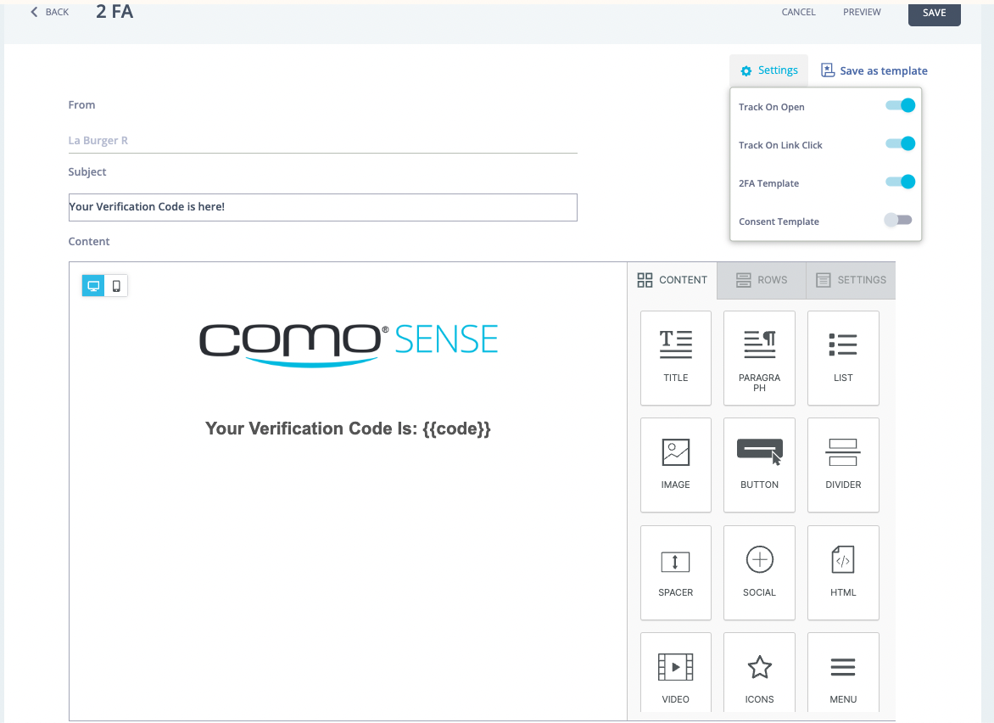The height and width of the screenshot is (723, 994).
Task: Add a Spacer content block
Action: pos(676,573)
